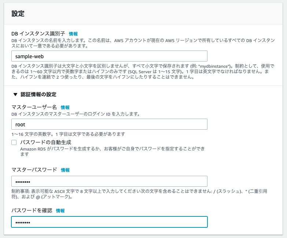Click 情報 link next to パスワードを確認

click(x=60, y=211)
